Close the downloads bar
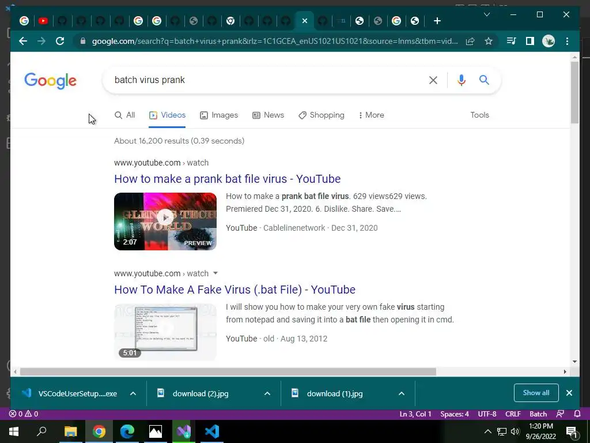The image size is (590, 443). pyautogui.click(x=569, y=393)
